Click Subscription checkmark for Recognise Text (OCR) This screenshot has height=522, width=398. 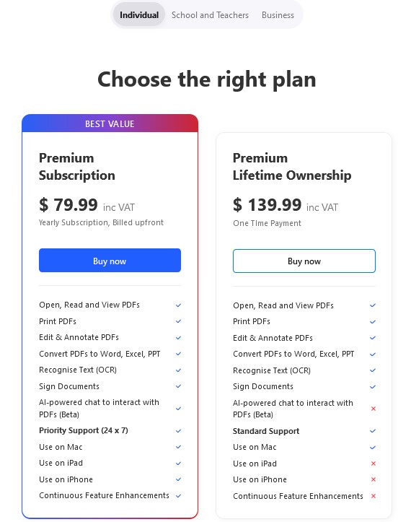coord(178,370)
